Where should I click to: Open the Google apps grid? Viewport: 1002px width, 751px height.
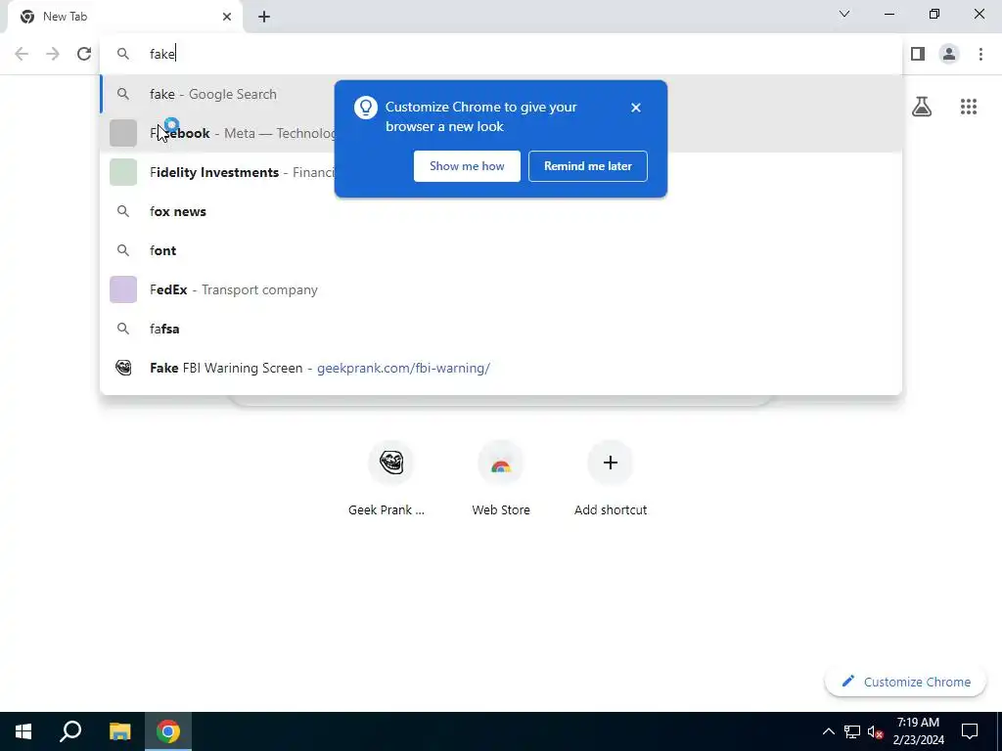tap(968, 107)
